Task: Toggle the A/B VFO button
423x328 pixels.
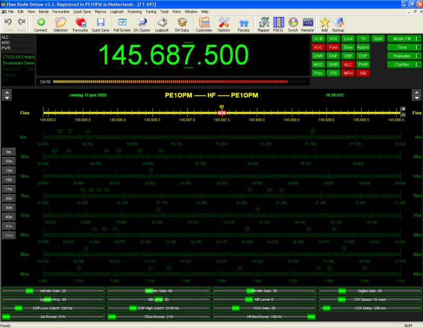Action: click(x=318, y=39)
